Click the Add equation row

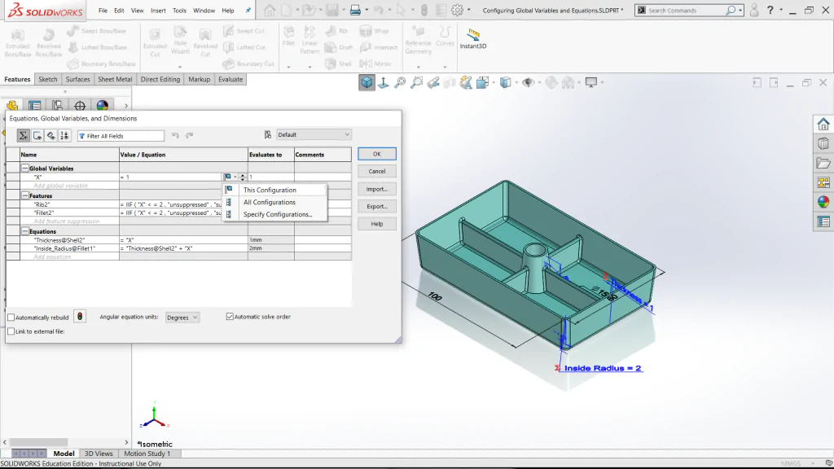178,256
